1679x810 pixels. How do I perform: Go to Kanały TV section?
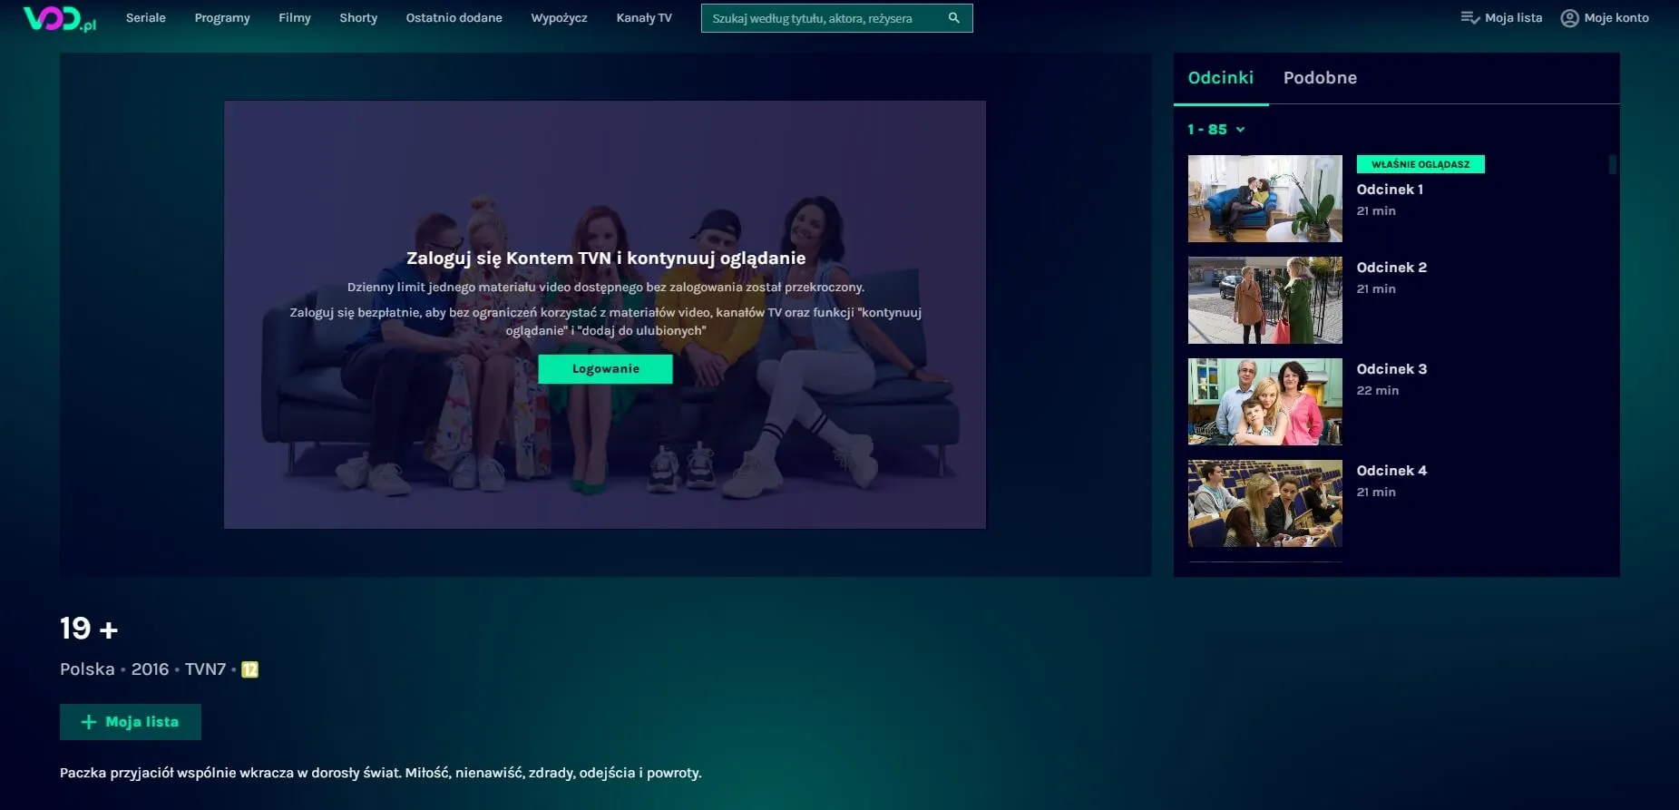click(x=643, y=18)
